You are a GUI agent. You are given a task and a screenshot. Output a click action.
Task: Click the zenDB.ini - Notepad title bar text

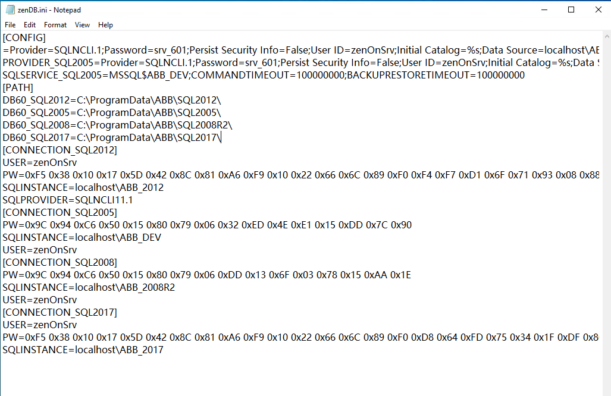click(x=49, y=10)
